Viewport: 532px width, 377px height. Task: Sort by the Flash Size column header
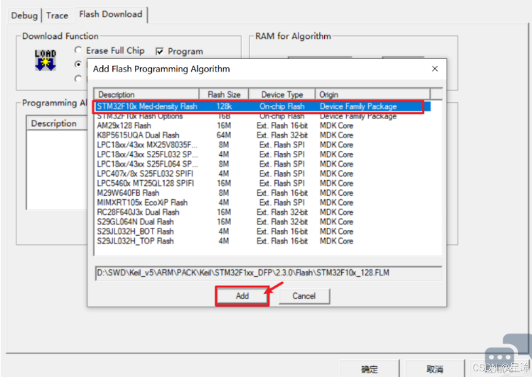[x=224, y=94]
